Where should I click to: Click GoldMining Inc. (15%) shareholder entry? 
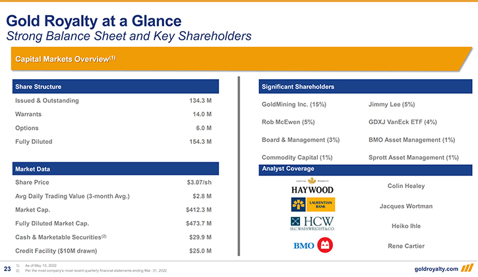click(294, 104)
